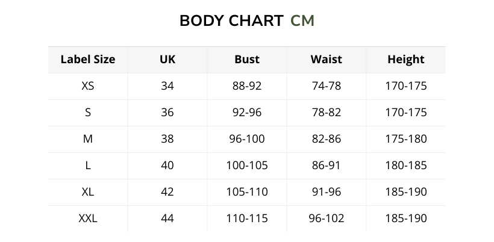Click the BODY CHART title
This screenshot has width=494, height=242.
(x=231, y=21)
